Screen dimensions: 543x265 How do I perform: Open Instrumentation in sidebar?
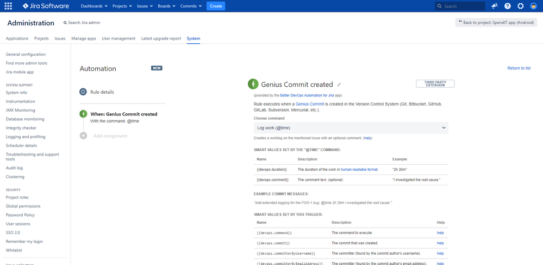(x=21, y=101)
